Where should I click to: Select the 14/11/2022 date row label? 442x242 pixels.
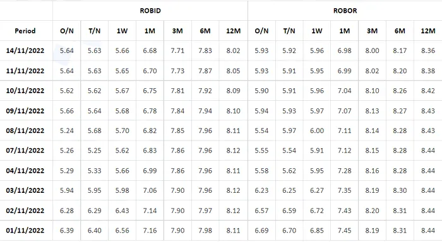(x=25, y=50)
